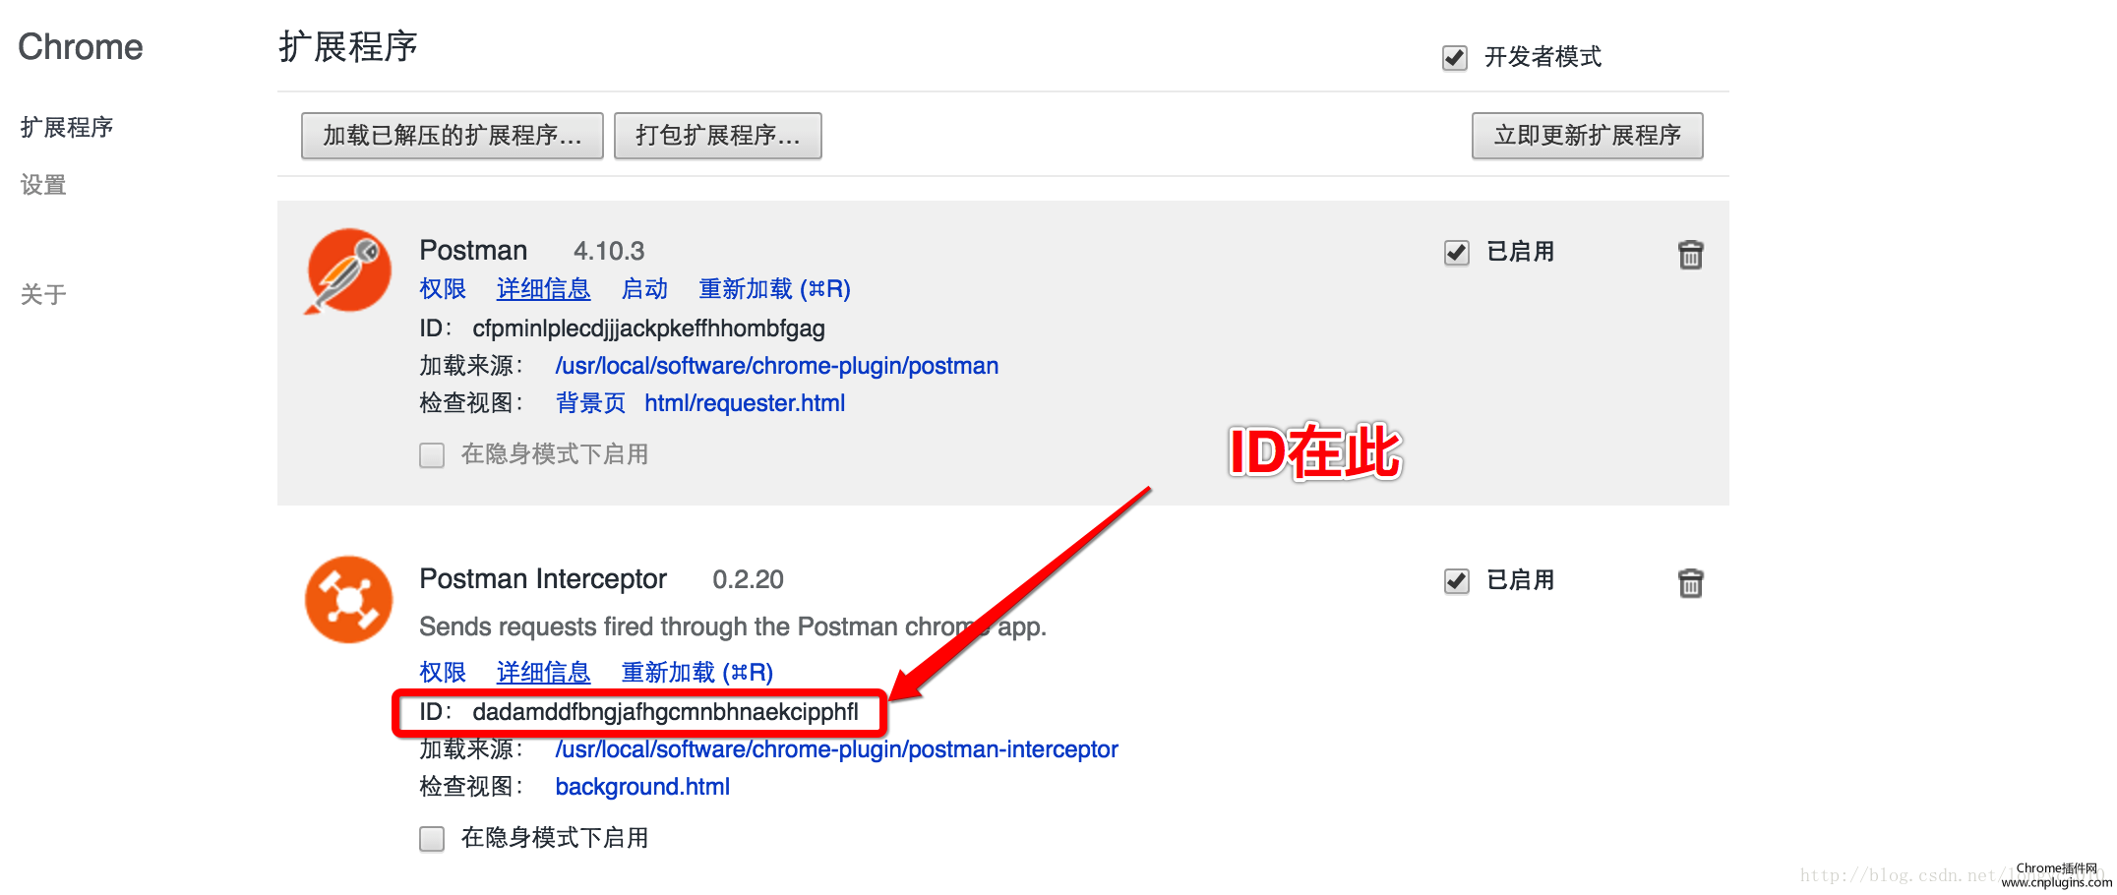Launch Postman with the 启动 link
The image size is (2117, 895).
[x=644, y=289]
